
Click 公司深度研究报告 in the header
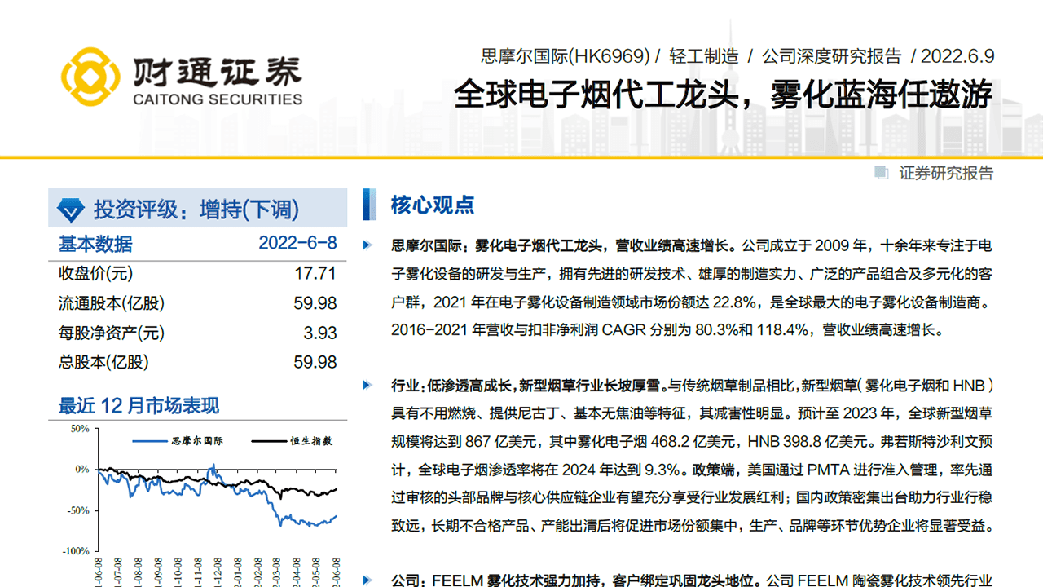(832, 56)
